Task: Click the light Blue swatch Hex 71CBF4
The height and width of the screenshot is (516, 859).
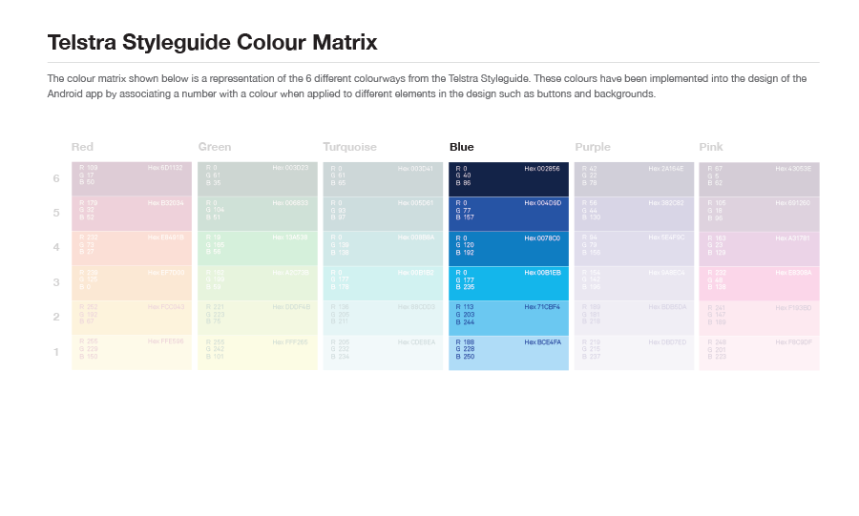Action: point(509,318)
